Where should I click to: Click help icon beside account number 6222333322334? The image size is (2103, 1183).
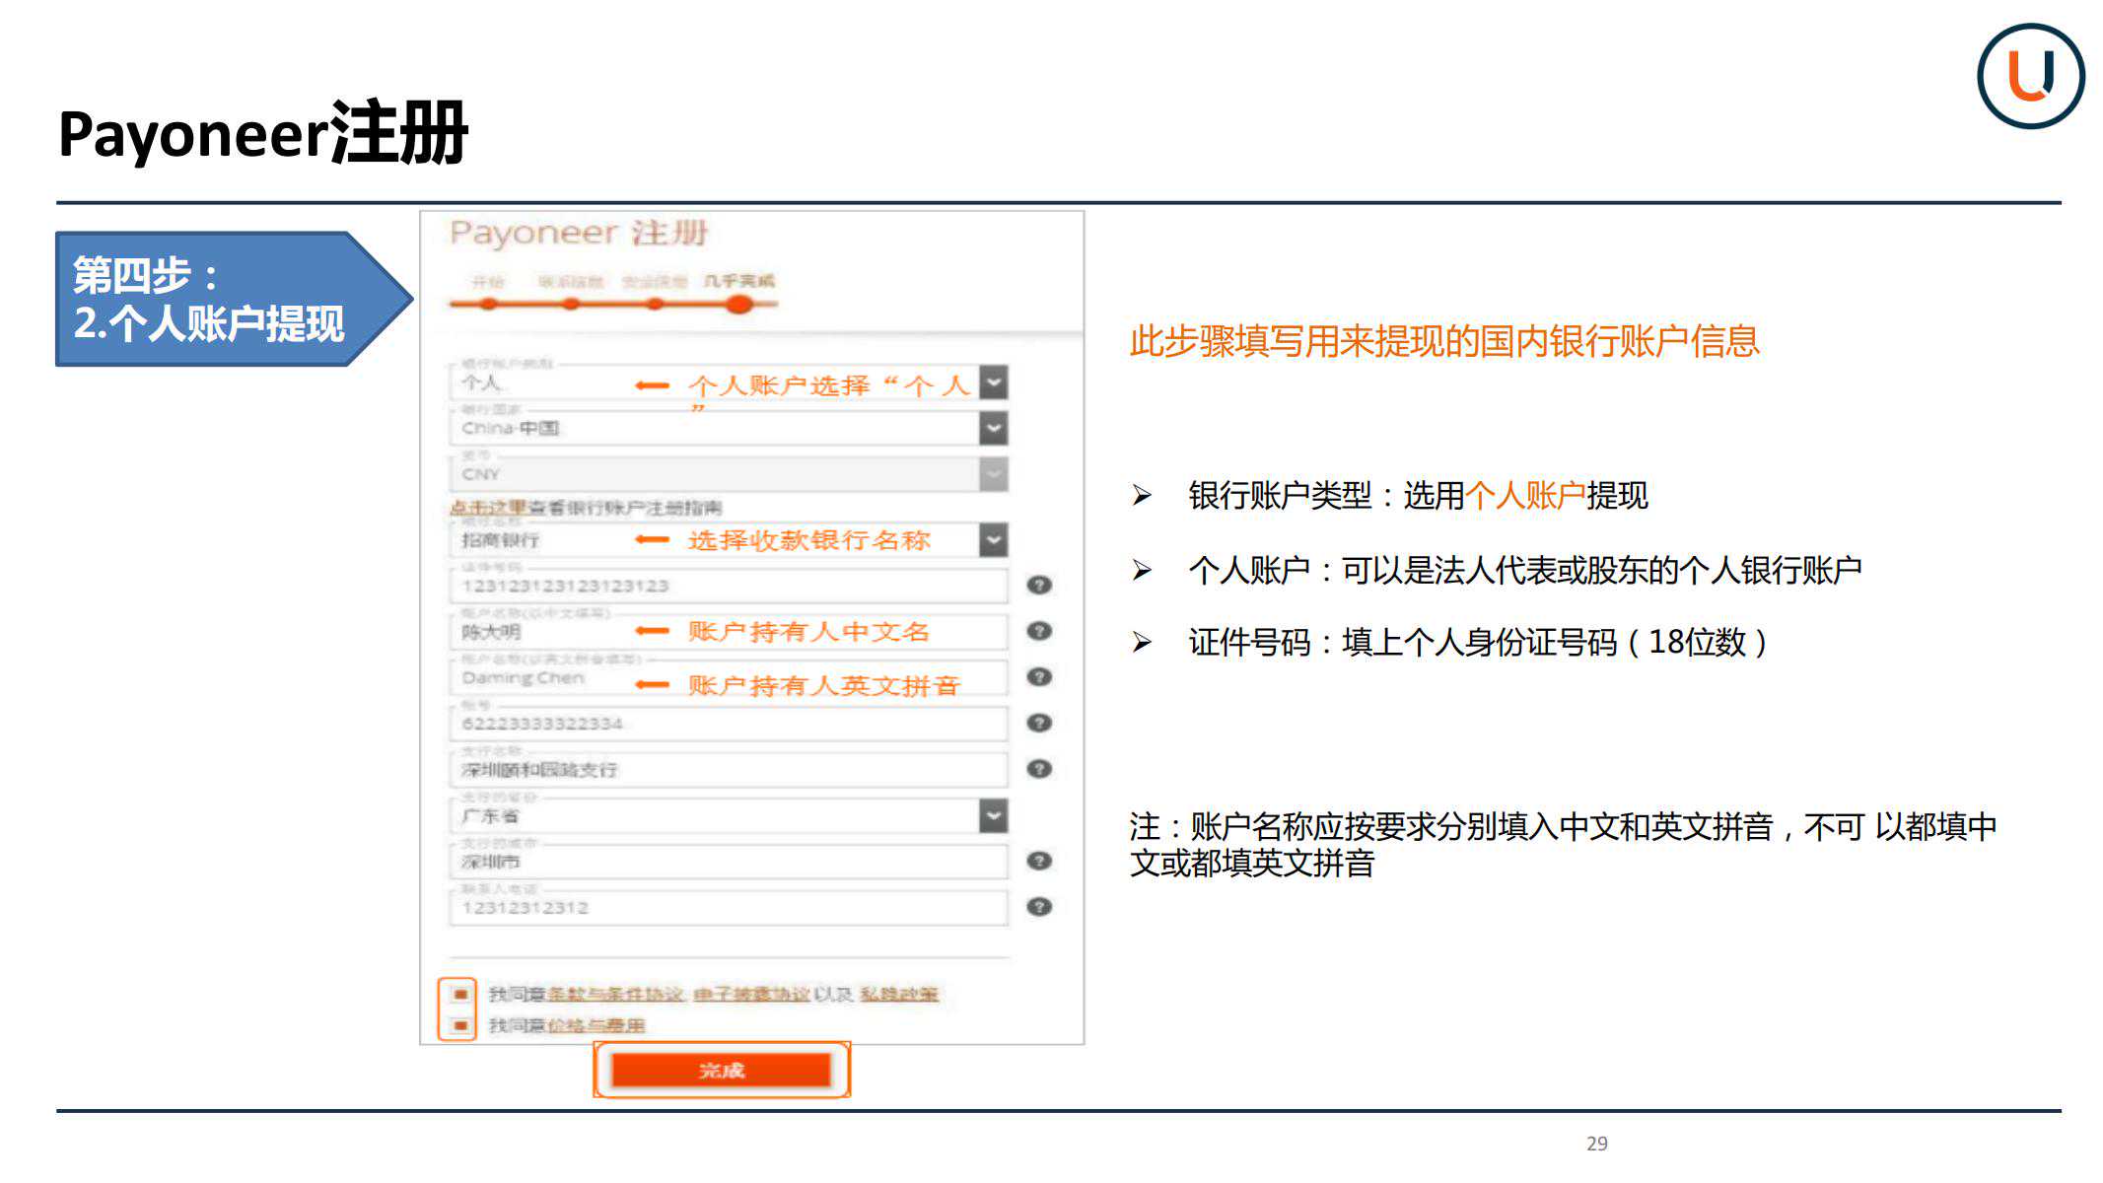click(x=1039, y=723)
